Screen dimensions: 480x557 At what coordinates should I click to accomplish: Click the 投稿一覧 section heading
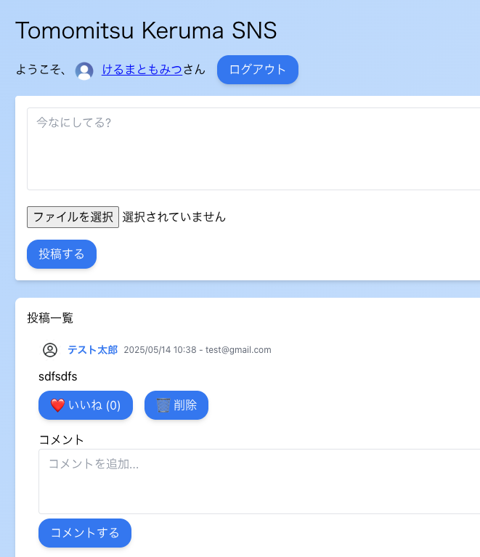pos(50,318)
